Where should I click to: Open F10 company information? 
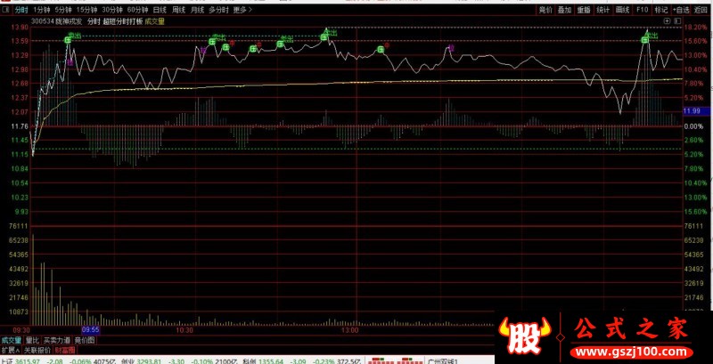(x=642, y=9)
